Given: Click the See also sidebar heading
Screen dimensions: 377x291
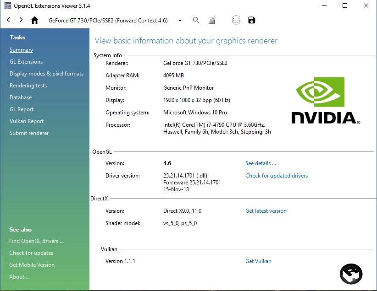Looking at the screenshot, I should click(21, 230).
